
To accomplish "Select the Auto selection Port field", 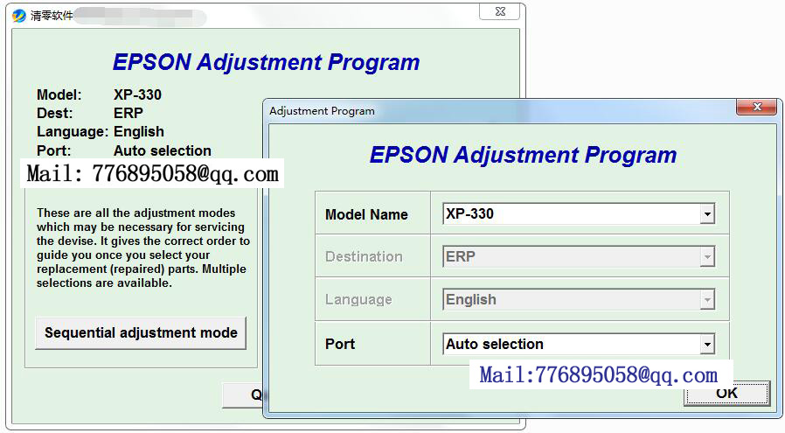I will click(x=578, y=345).
